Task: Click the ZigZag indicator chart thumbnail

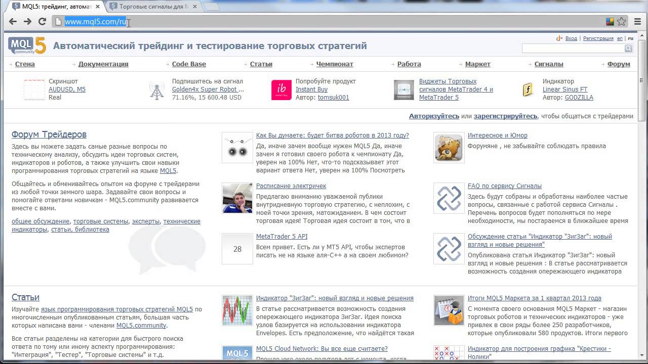Action: (237, 310)
